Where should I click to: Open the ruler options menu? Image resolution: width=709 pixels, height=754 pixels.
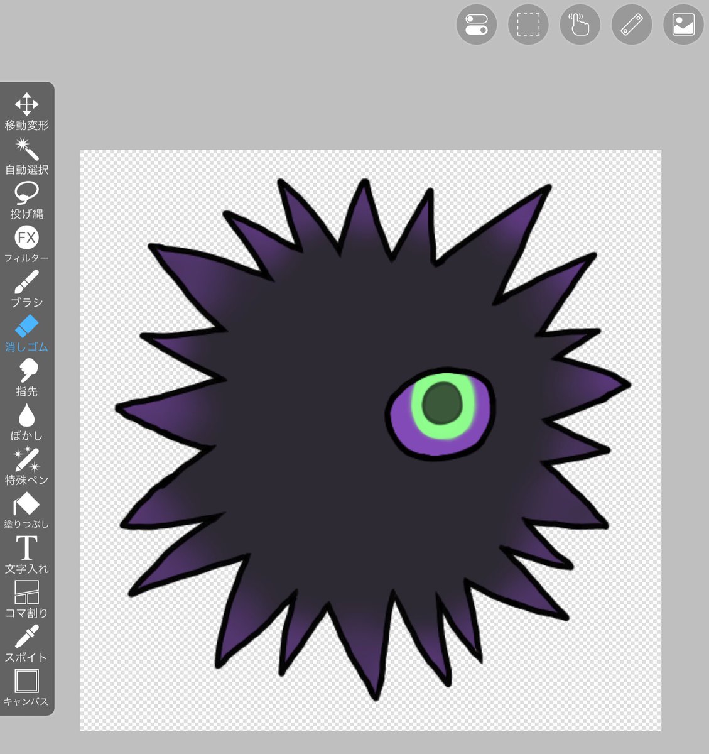click(x=631, y=25)
